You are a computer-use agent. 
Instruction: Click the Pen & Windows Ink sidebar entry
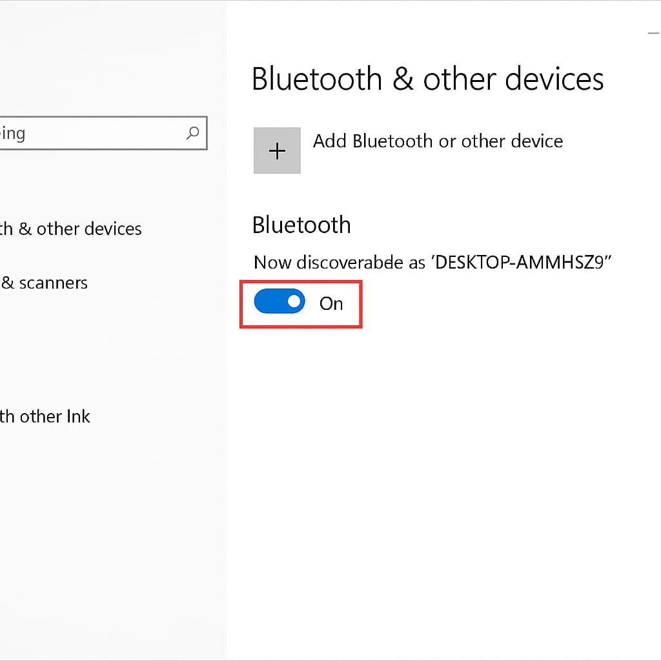(x=45, y=416)
